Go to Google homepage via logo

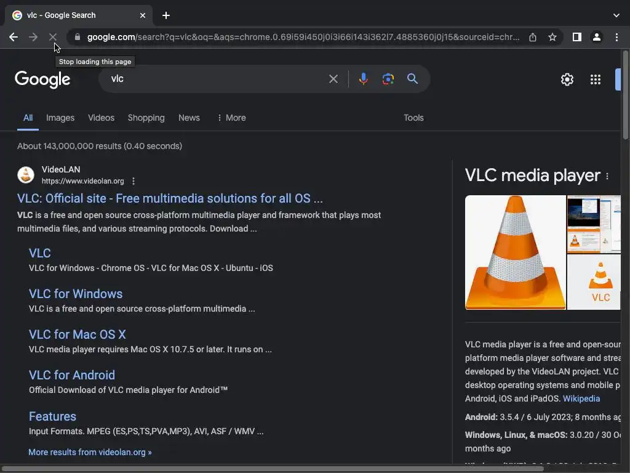(42, 79)
